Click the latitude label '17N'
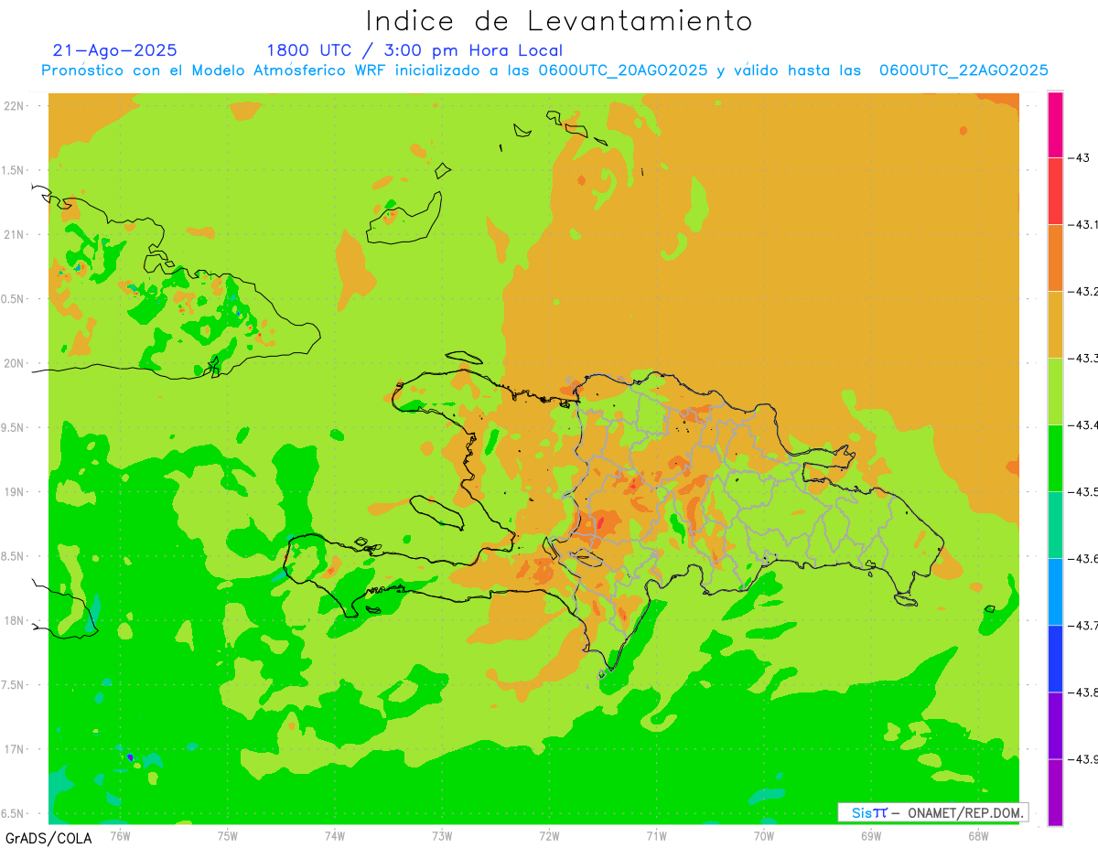Screen dimensions: 1098x848 (x=14, y=749)
